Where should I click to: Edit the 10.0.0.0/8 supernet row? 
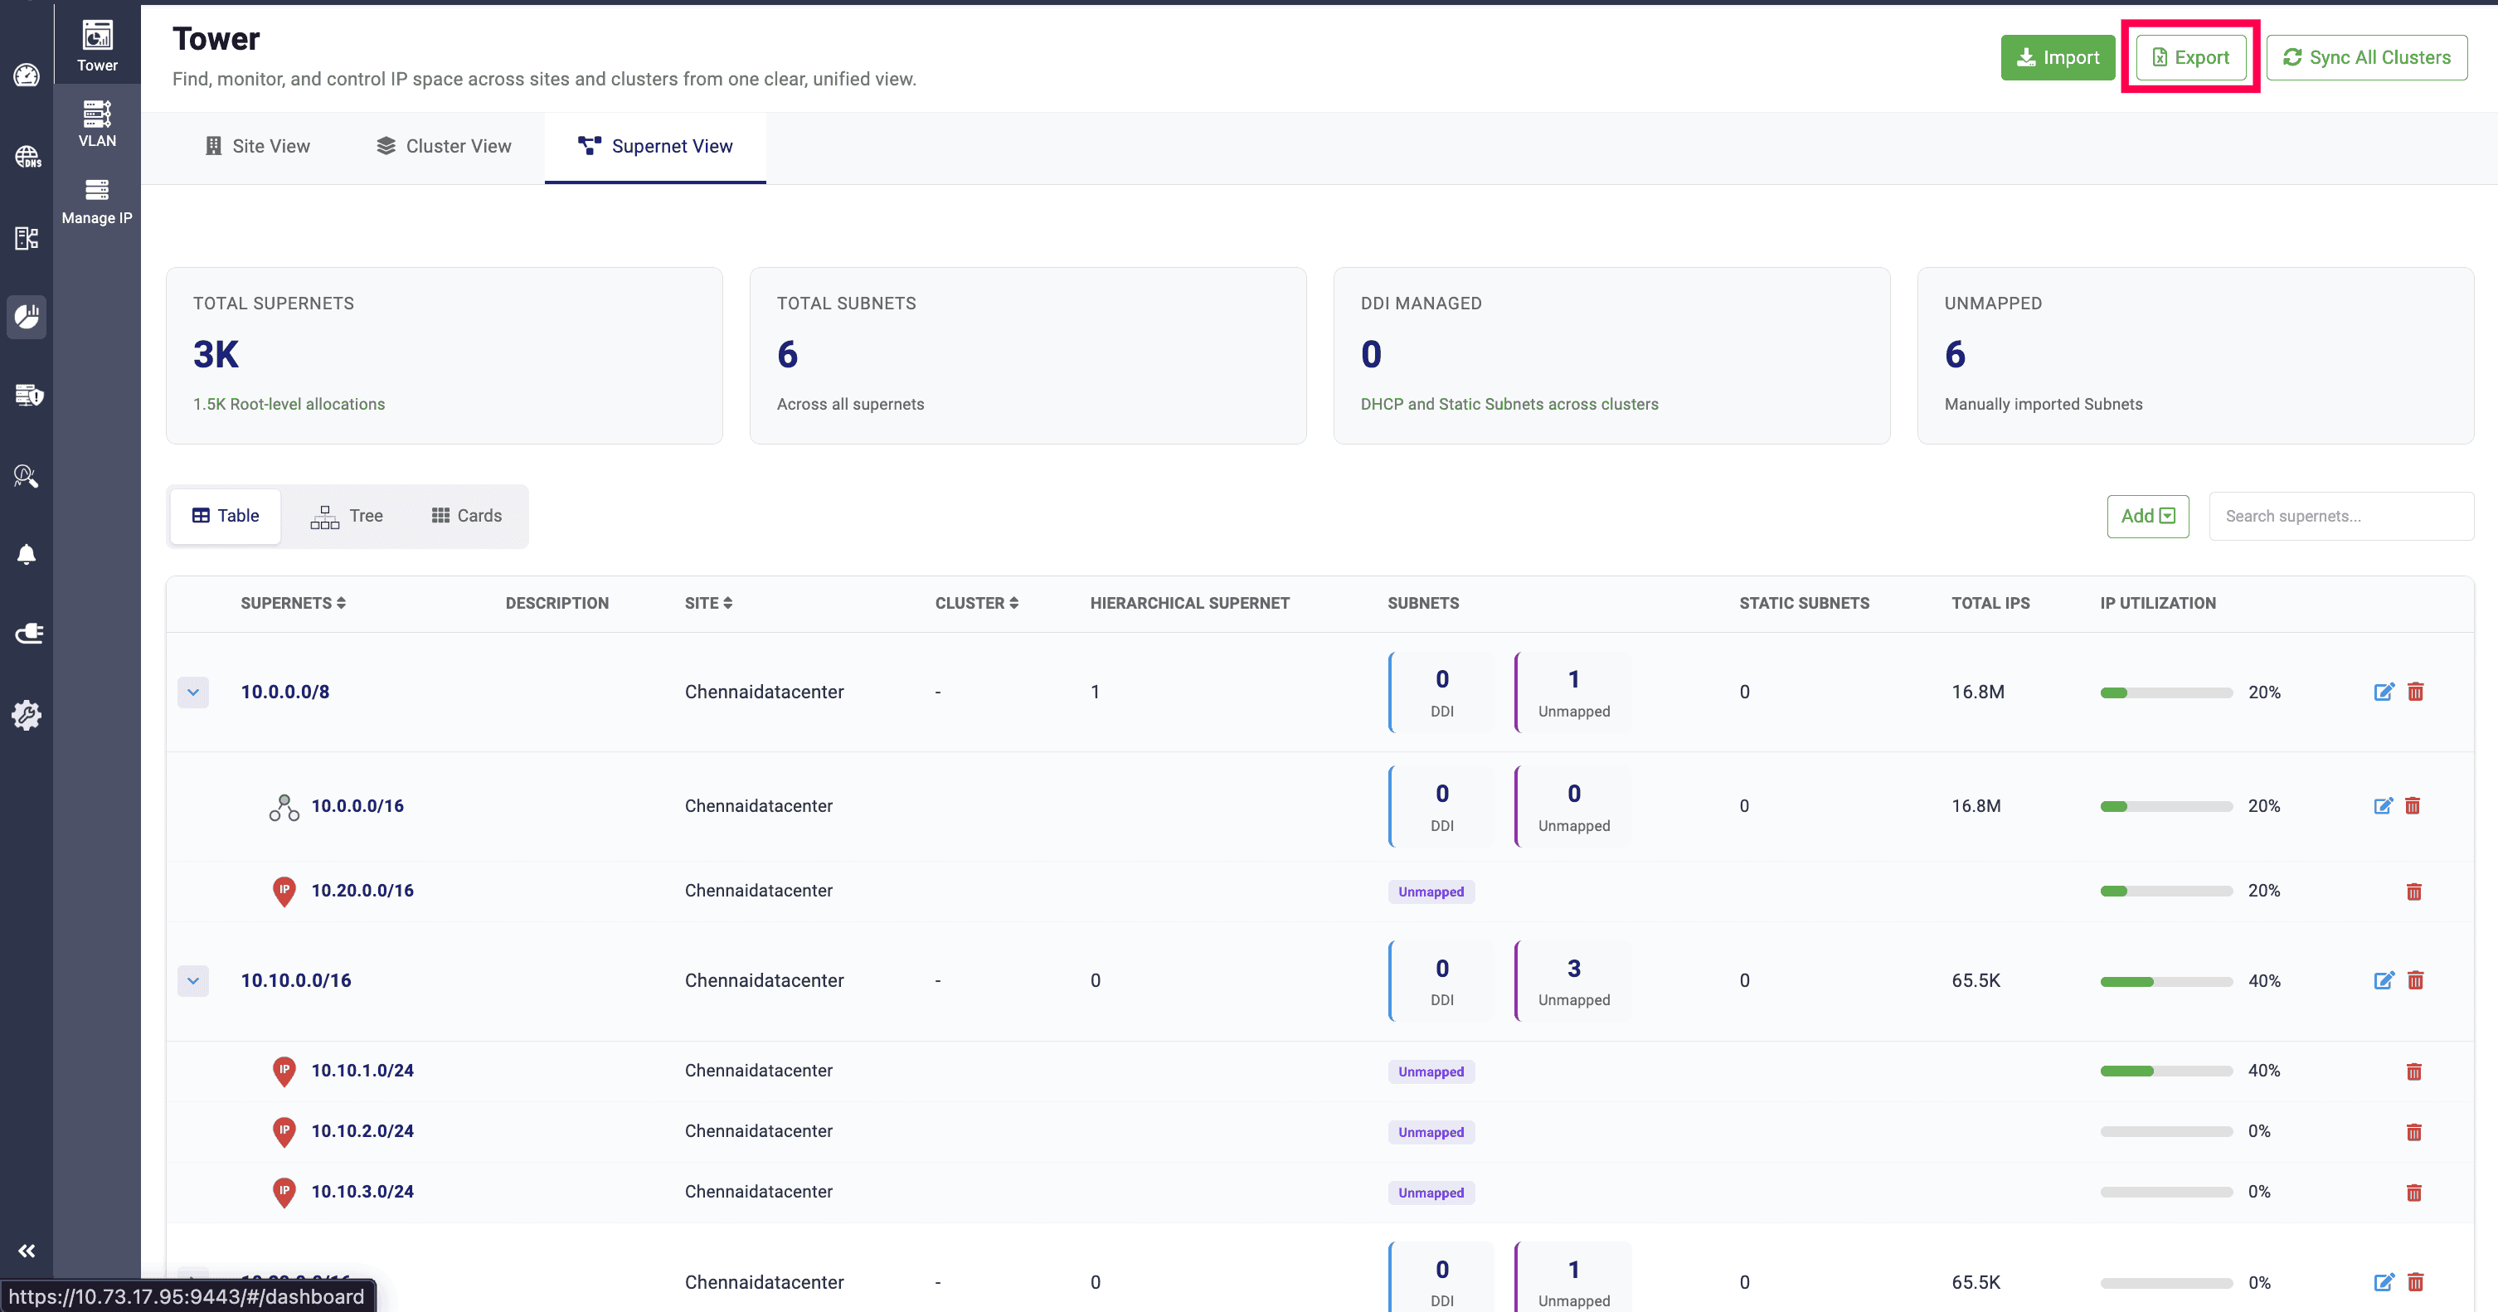2383,692
